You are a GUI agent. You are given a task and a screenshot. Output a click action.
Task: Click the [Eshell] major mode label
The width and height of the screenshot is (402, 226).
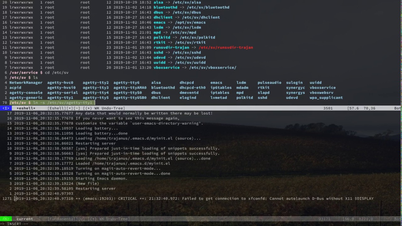coord(57,108)
